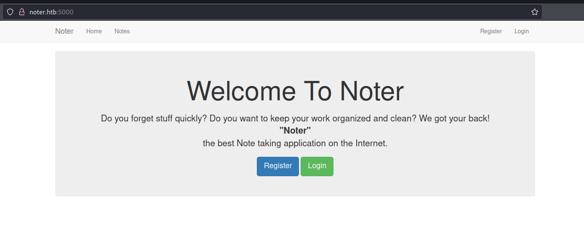Viewport: 584px width, 239px height.
Task: Bookmark this page with the star icon
Action: 534,12
